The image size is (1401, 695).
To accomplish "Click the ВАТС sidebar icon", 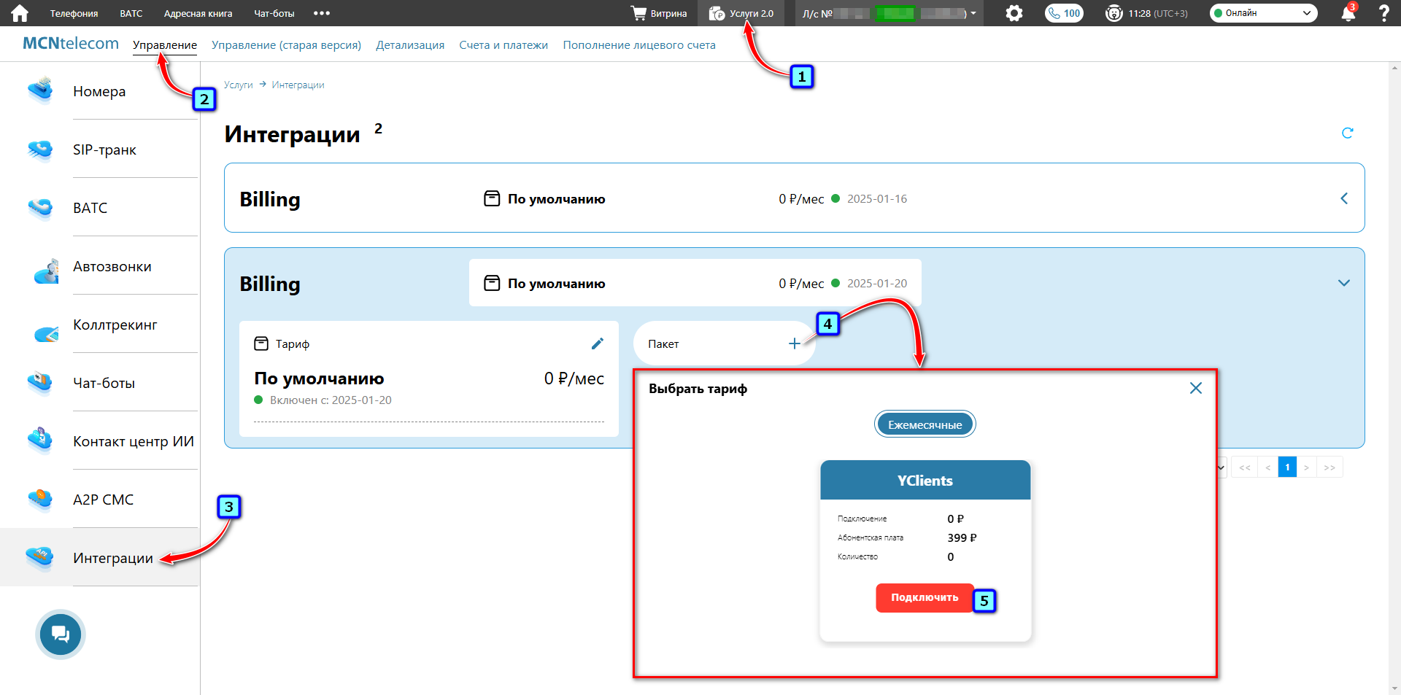I will pos(40,208).
